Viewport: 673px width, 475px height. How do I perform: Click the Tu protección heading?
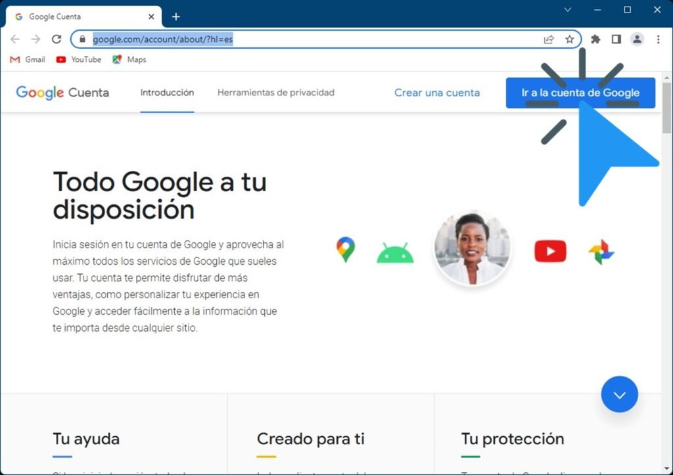(x=513, y=439)
